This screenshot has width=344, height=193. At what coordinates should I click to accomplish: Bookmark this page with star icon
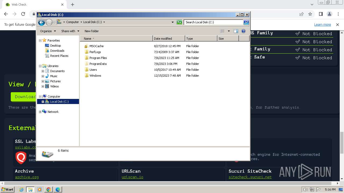tap(310, 14)
